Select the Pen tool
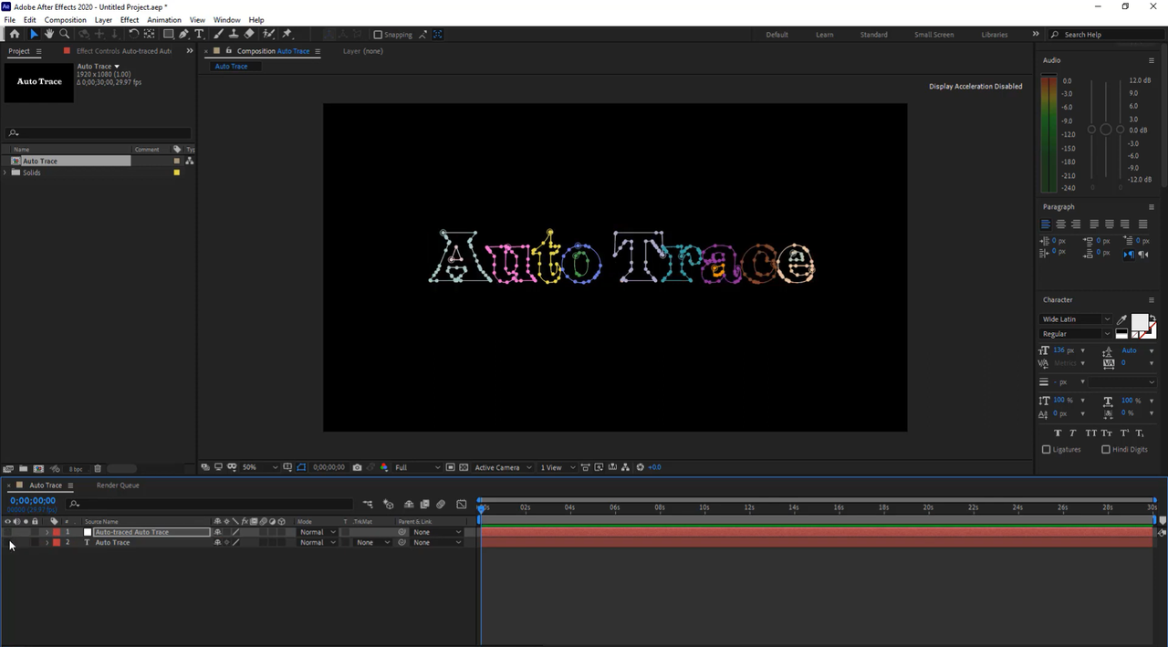The height and width of the screenshot is (647, 1168). [183, 34]
